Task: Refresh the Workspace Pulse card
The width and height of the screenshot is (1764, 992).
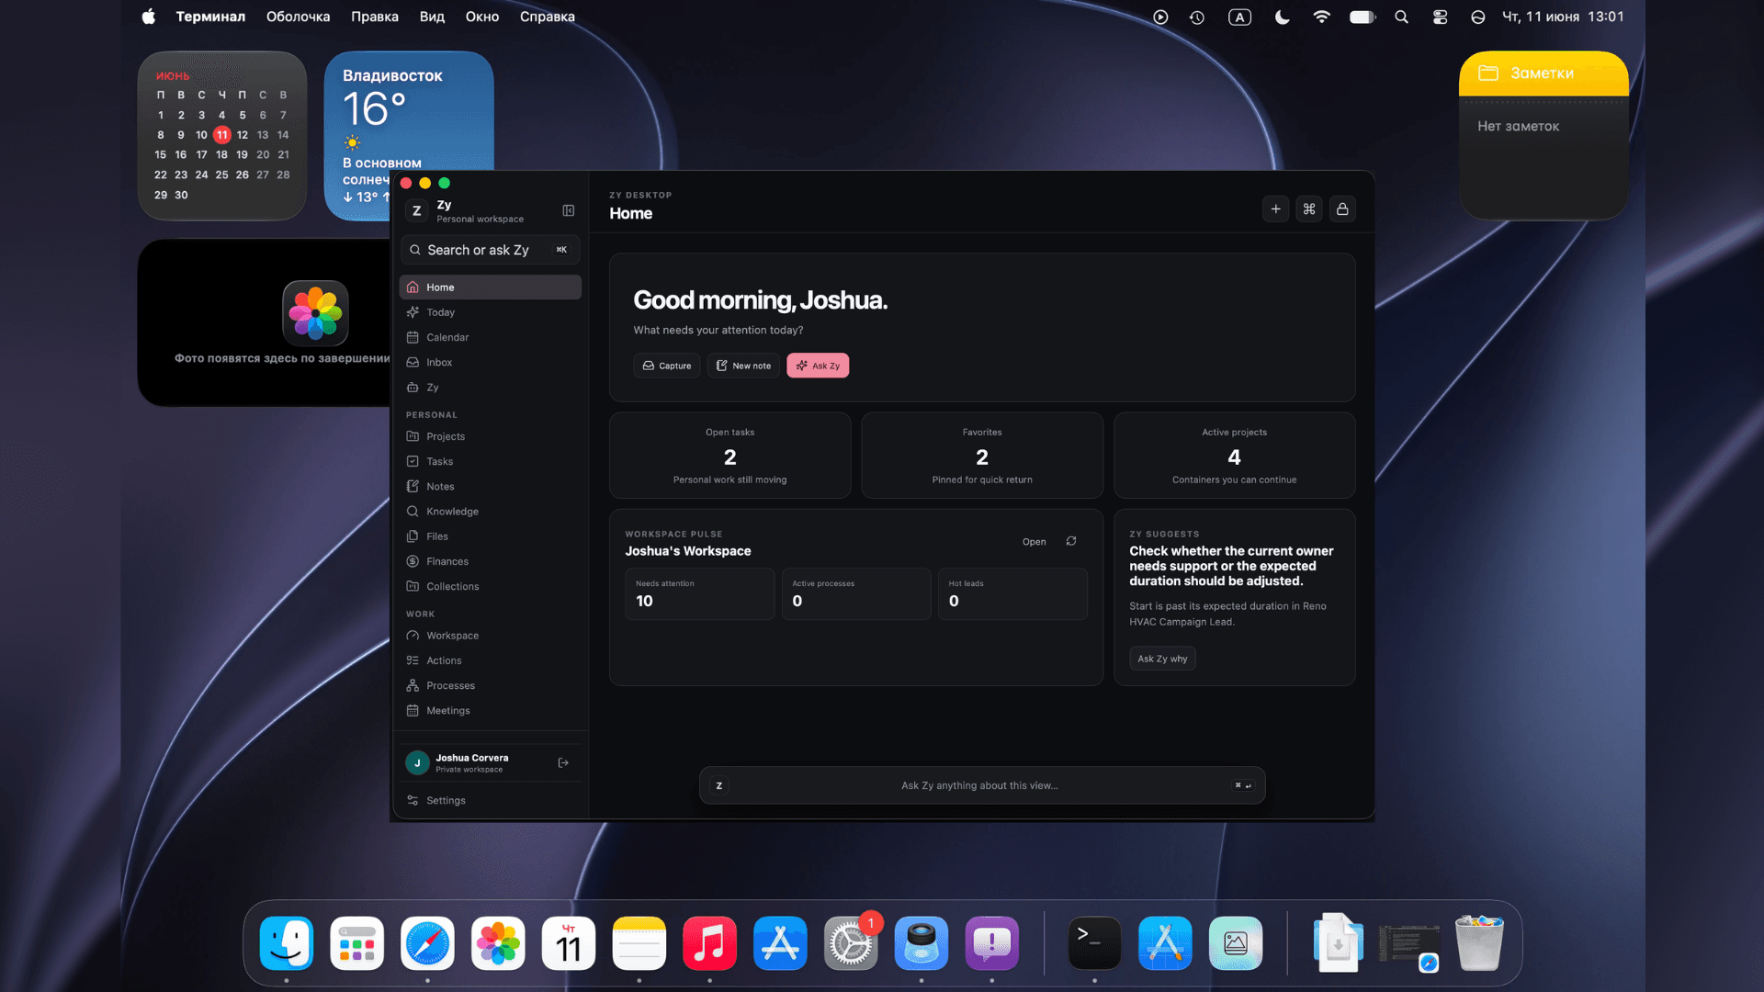Action: tap(1071, 541)
